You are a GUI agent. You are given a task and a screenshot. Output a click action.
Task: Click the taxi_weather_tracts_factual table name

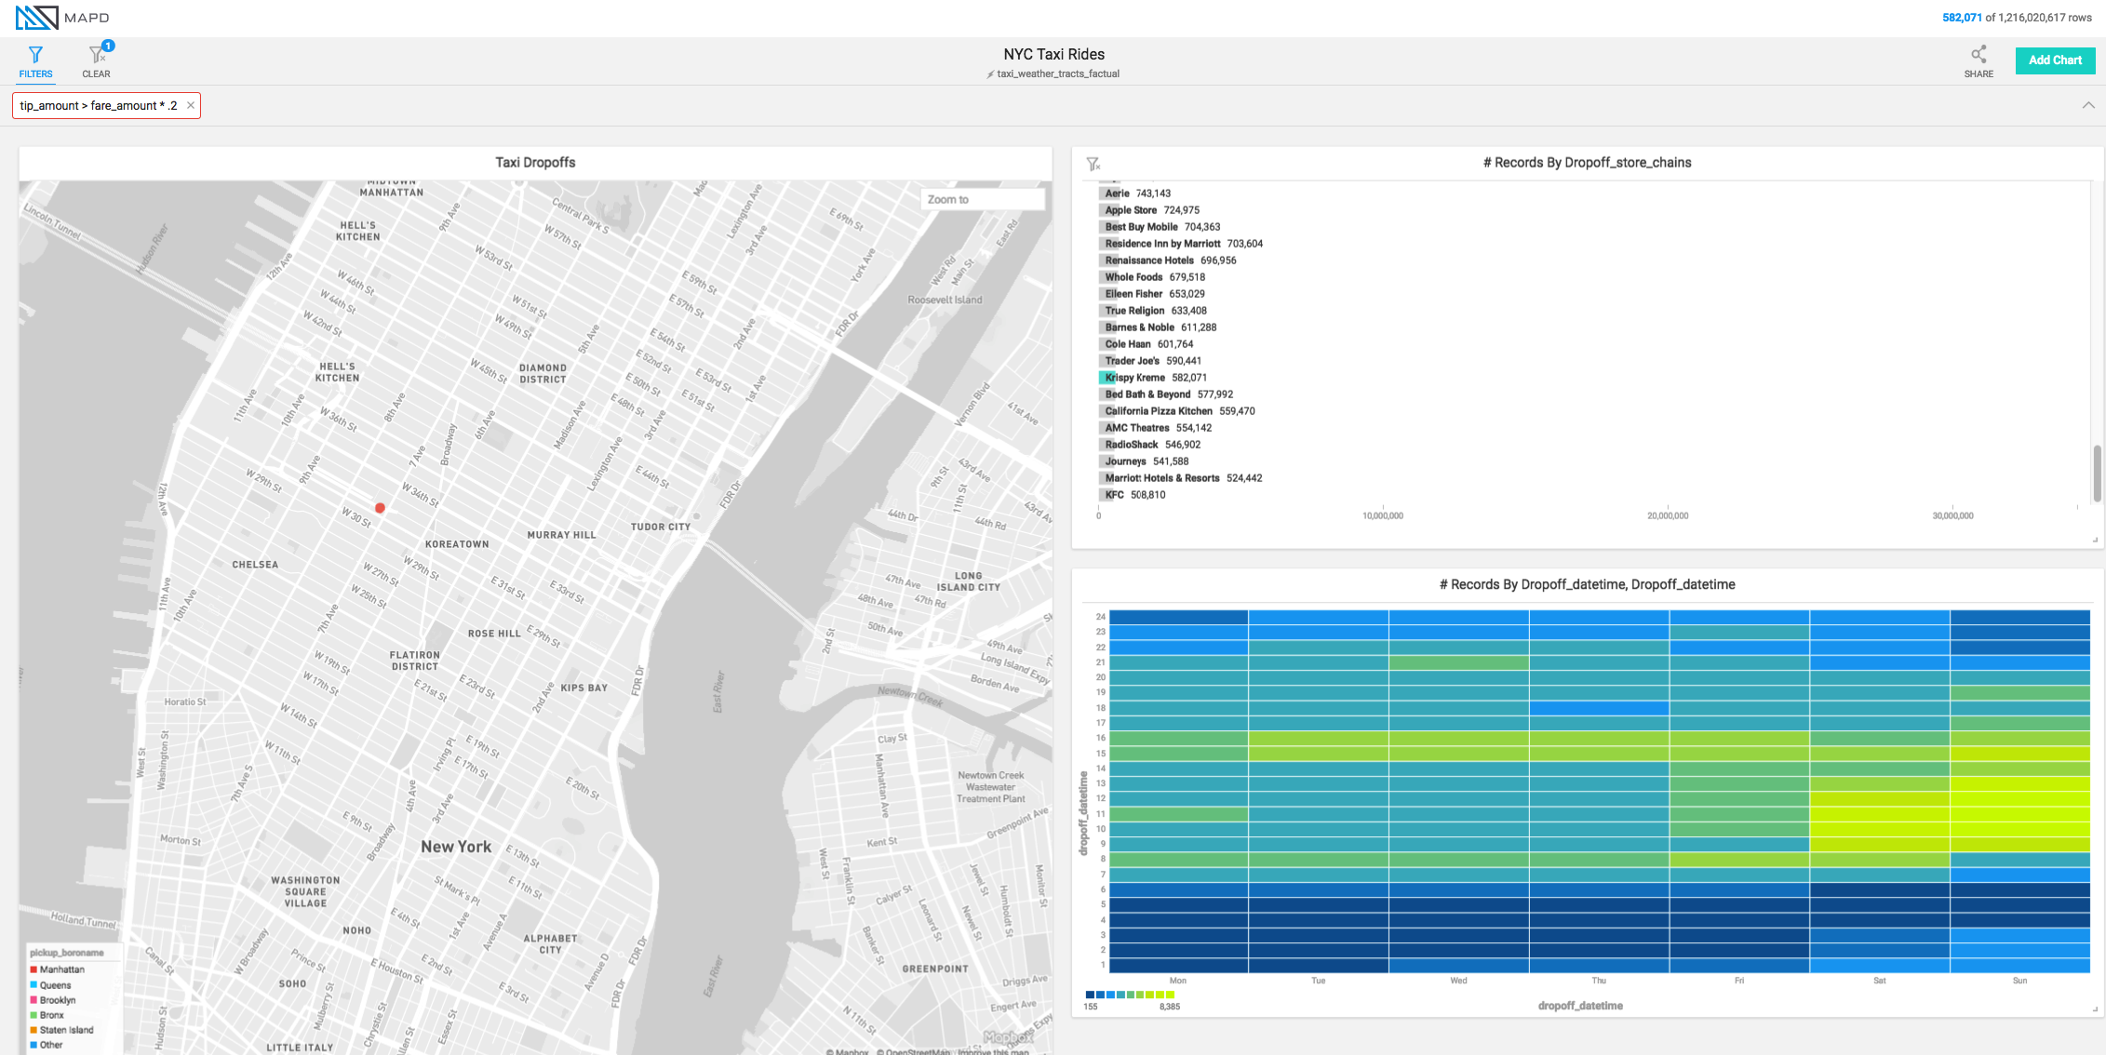1058,73
